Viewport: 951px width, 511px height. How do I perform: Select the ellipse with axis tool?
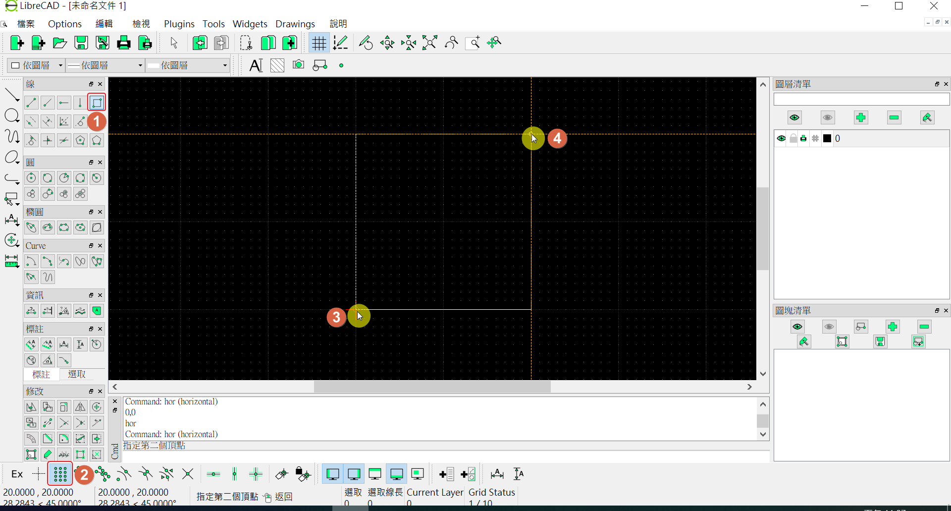tap(31, 227)
